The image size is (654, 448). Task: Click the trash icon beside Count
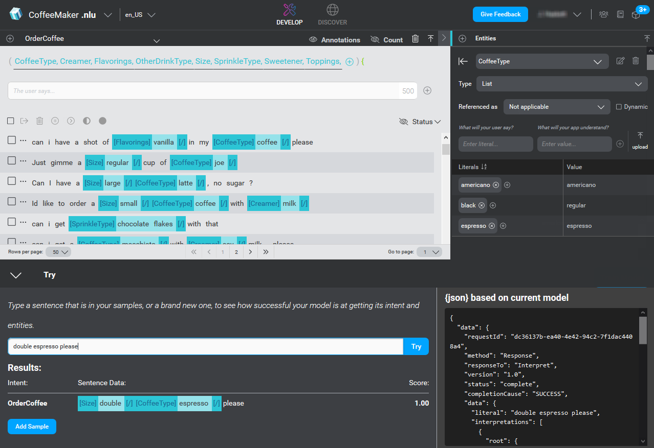point(416,39)
